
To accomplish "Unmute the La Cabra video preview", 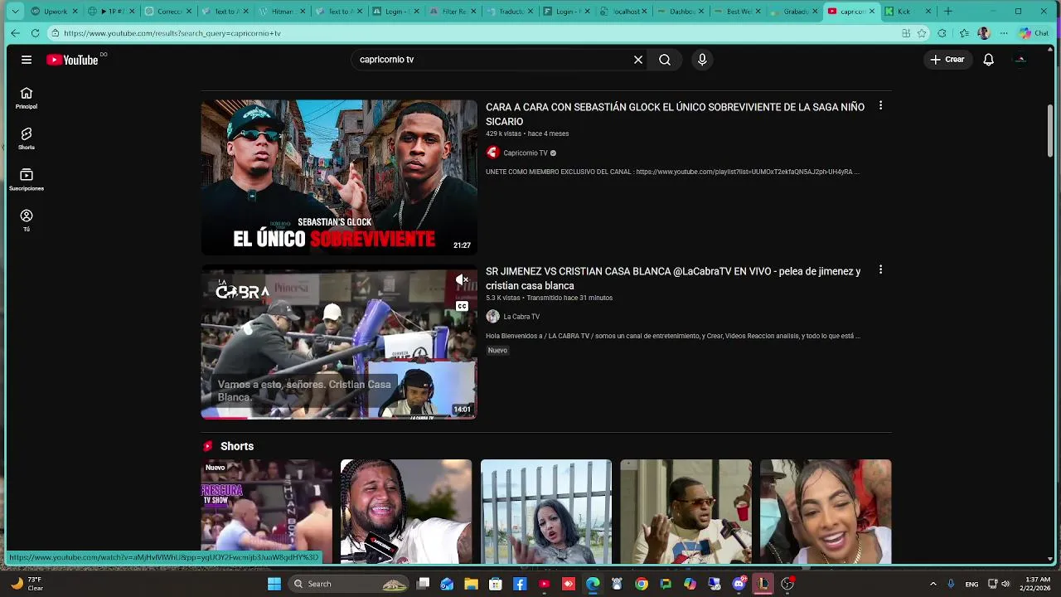I will 462,280.
